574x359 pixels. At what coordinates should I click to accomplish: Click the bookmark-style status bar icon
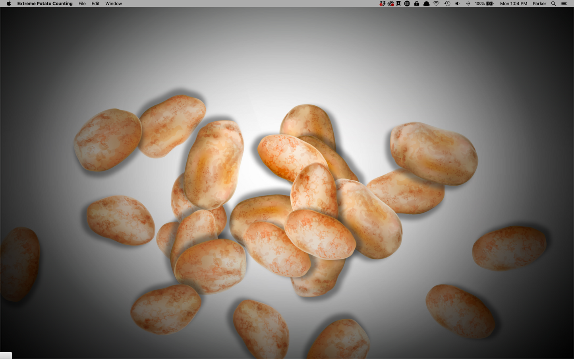[x=398, y=4]
